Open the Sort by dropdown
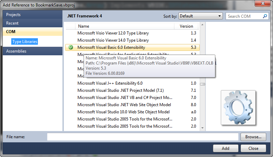 [x=201, y=16]
